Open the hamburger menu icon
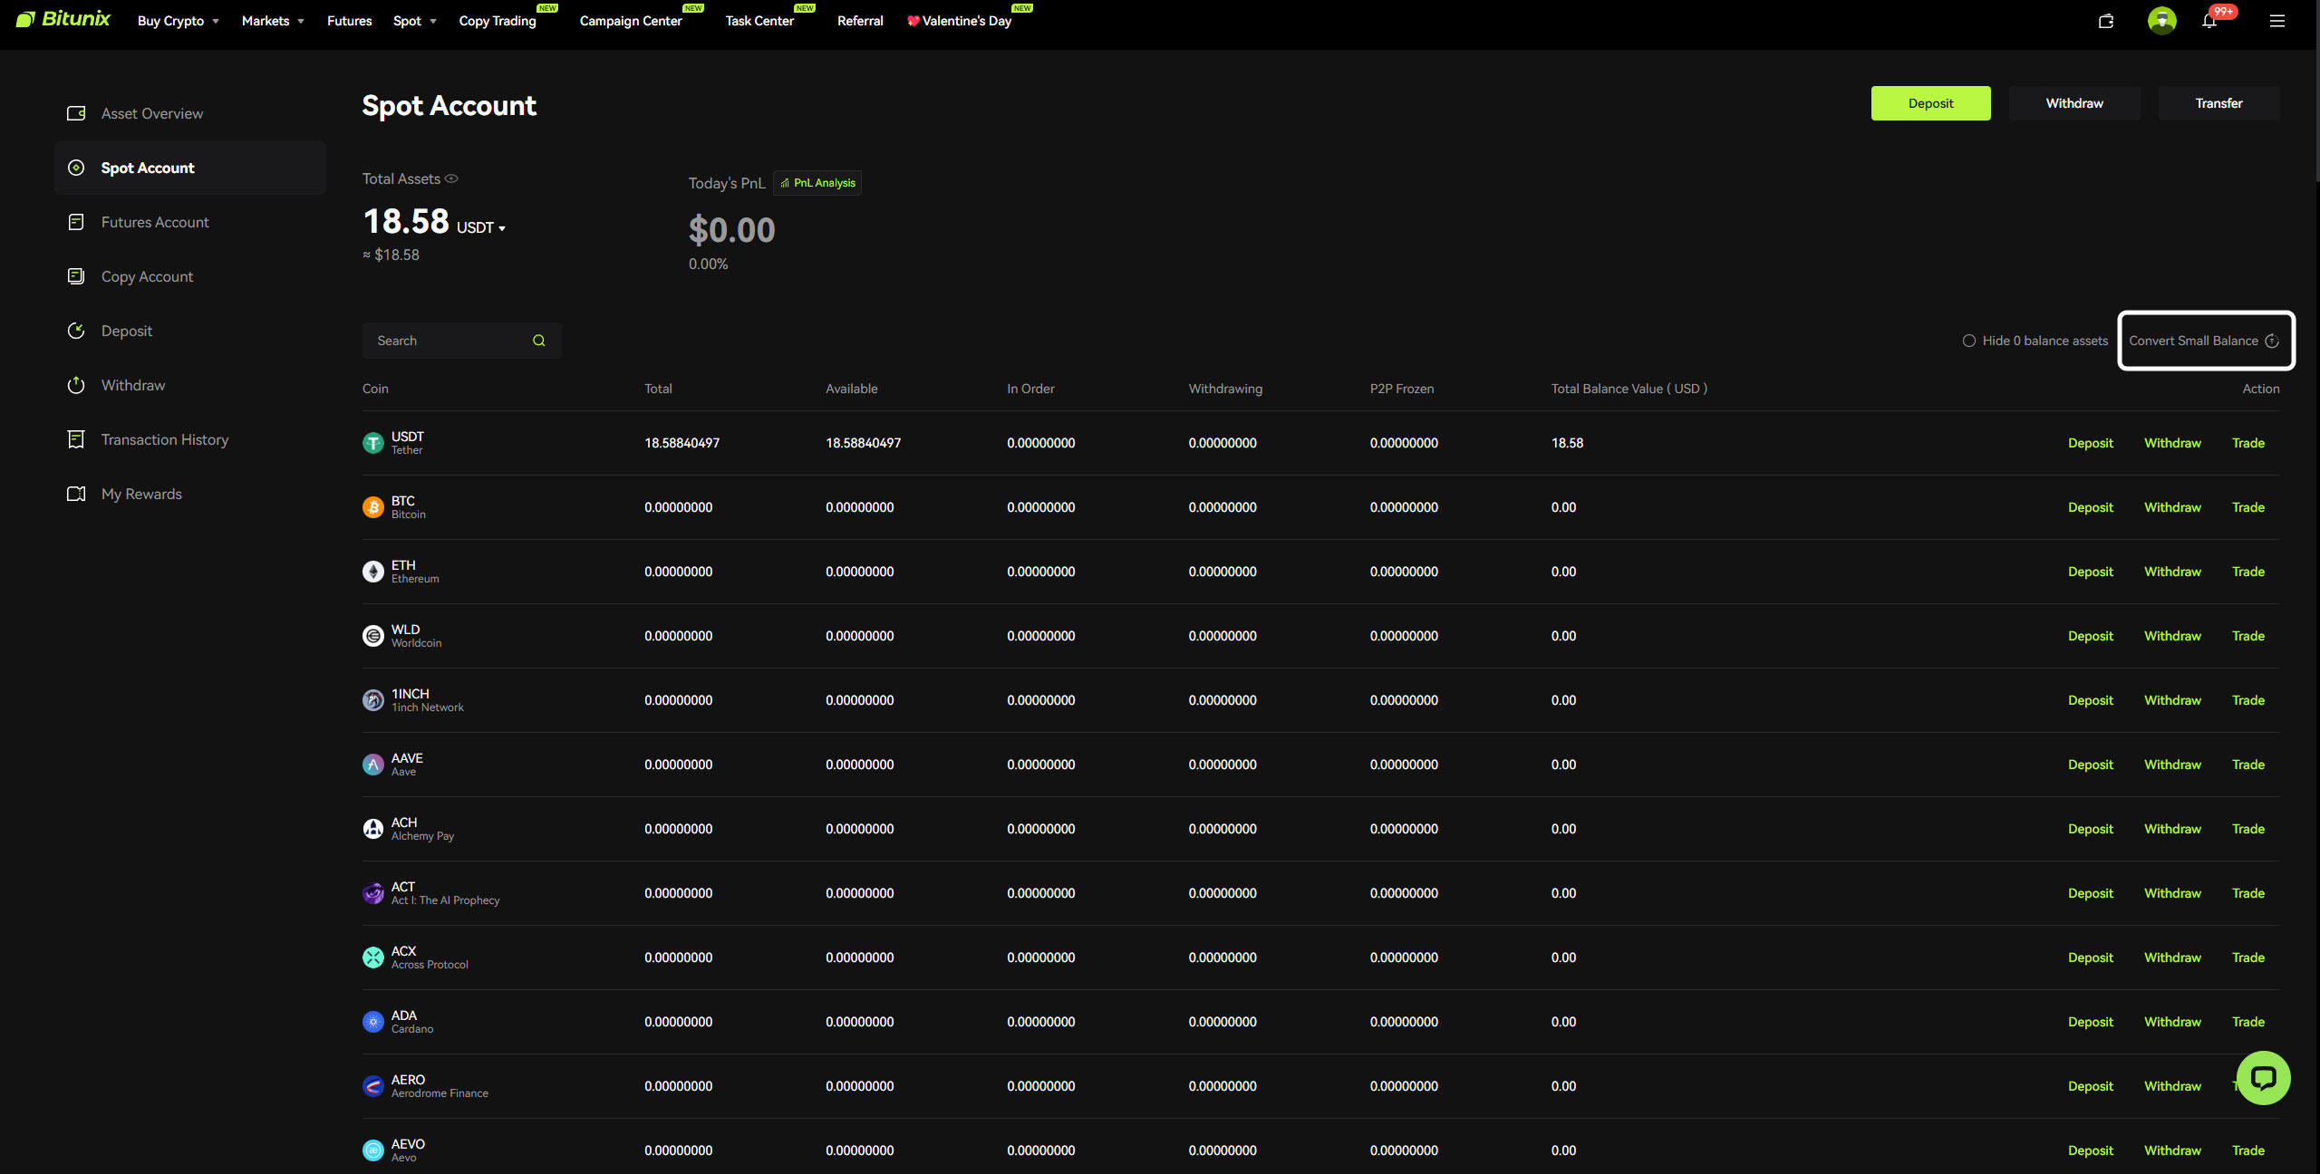This screenshot has height=1174, width=2320. (x=2276, y=21)
